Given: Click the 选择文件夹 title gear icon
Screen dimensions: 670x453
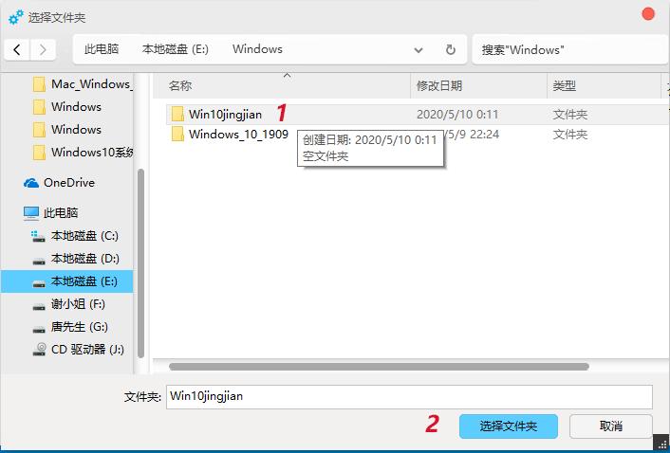Looking at the screenshot, I should tap(16, 17).
